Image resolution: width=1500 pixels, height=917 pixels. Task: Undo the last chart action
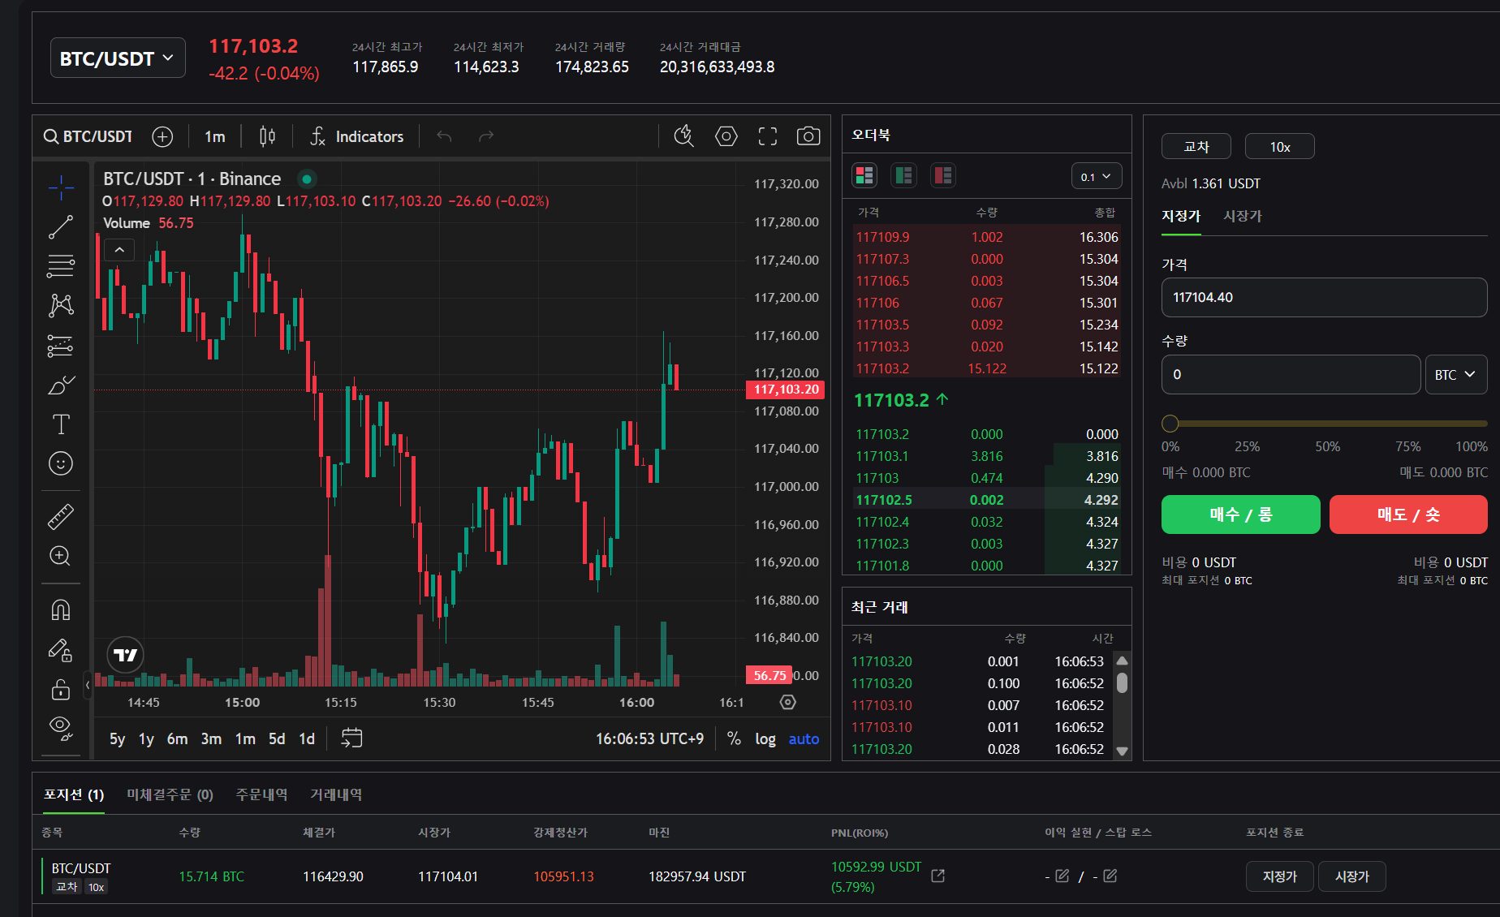(x=444, y=136)
